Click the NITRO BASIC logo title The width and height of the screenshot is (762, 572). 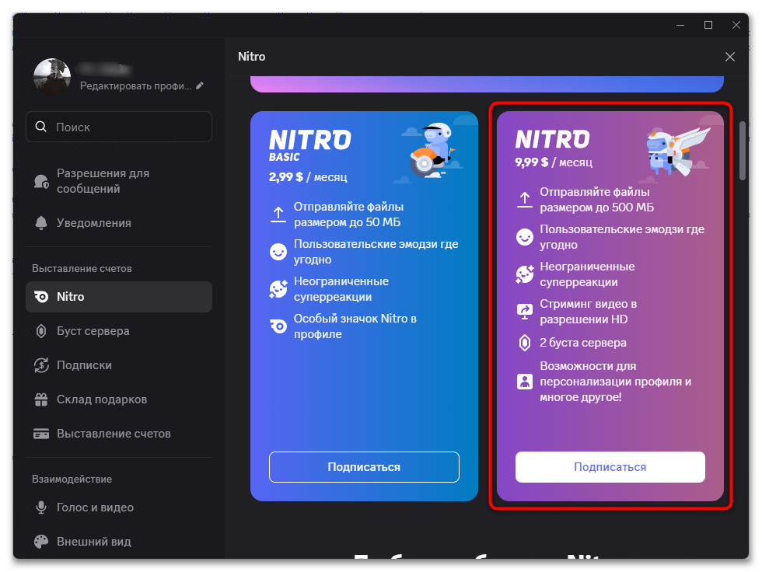pos(309,145)
